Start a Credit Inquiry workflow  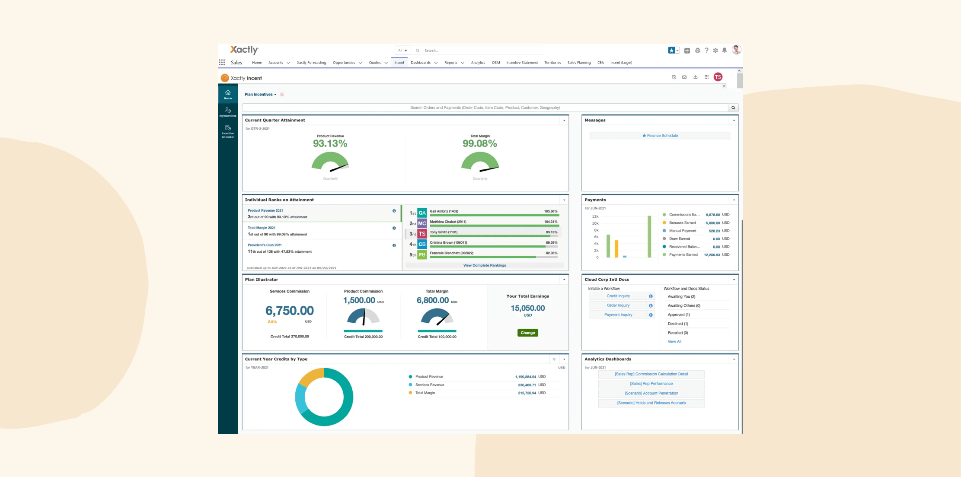coord(618,296)
